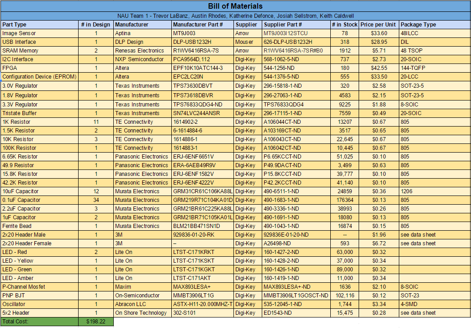The image size is (471, 328).
Task: Click the MT9J003 part number cell
Action: (203, 33)
